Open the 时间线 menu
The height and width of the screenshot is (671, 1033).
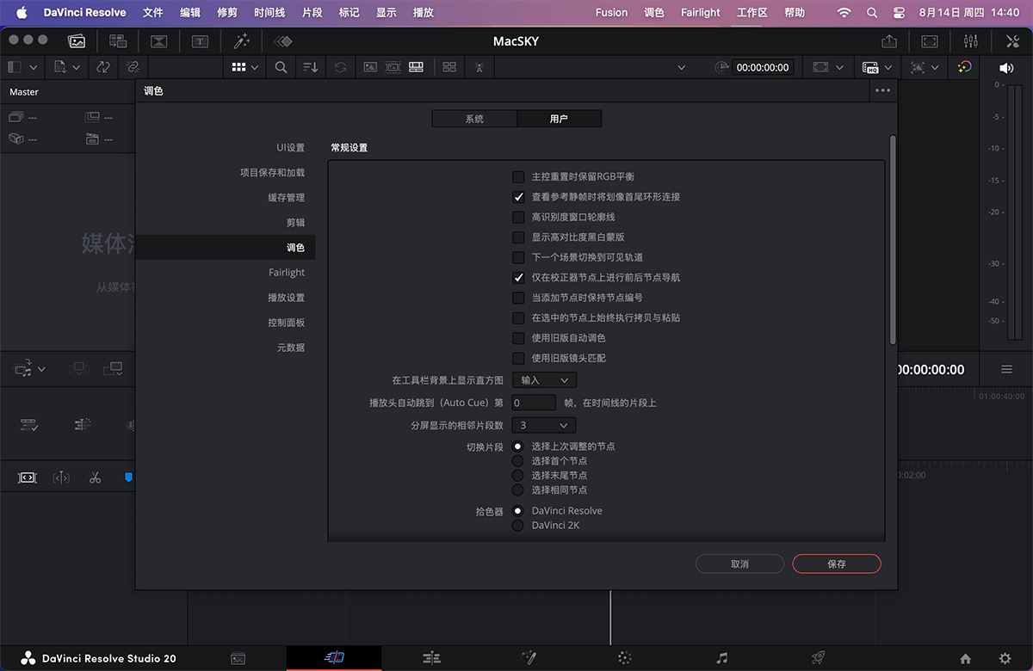269,13
